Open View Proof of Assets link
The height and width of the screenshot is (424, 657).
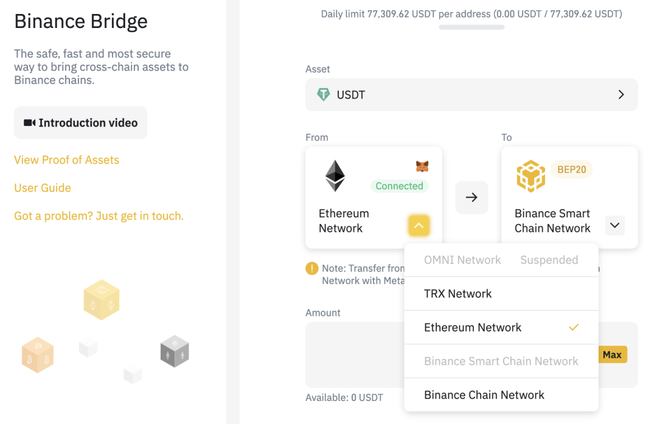[x=66, y=160]
